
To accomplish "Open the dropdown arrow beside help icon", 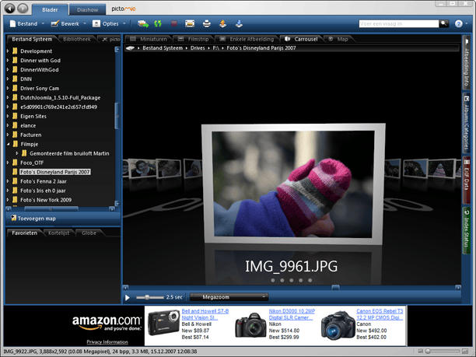I will coord(467,23).
